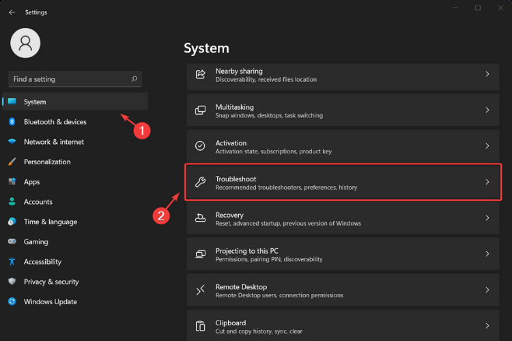
Task: Open the user profile avatar
Action: (x=25, y=43)
